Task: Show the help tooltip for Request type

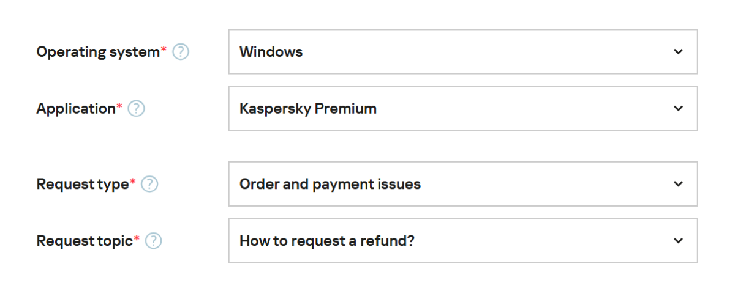Action: click(x=149, y=184)
